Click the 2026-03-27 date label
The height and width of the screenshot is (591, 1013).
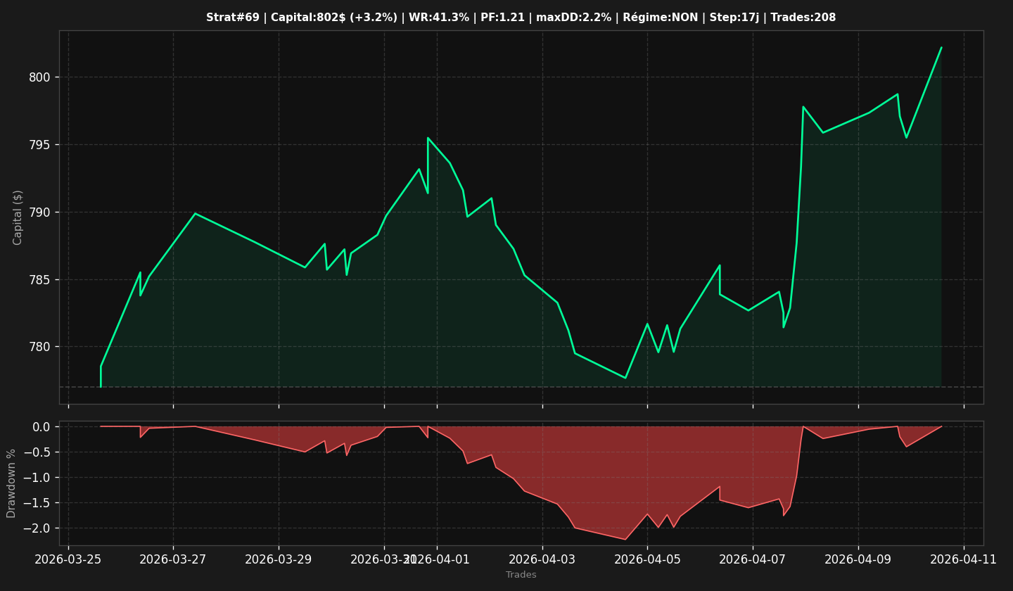click(x=174, y=560)
